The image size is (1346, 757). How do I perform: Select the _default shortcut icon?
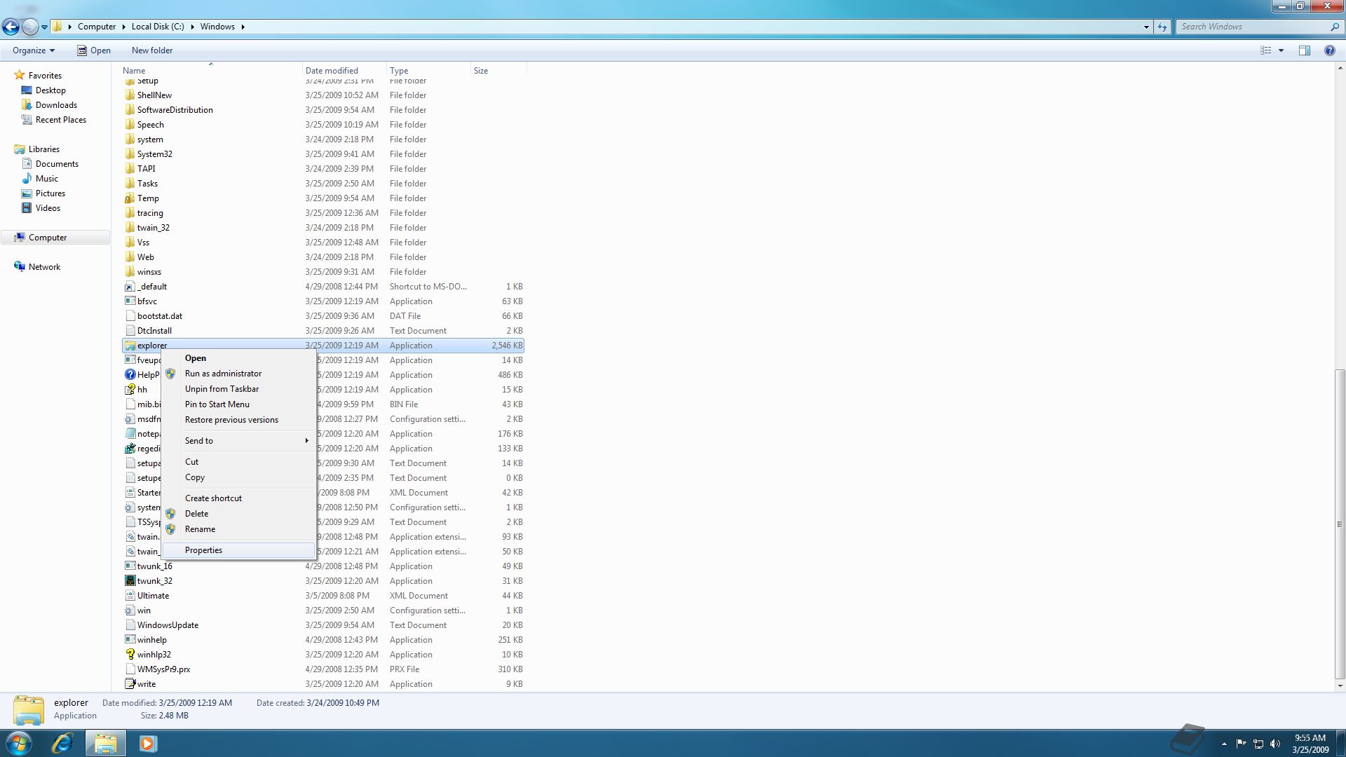(130, 287)
